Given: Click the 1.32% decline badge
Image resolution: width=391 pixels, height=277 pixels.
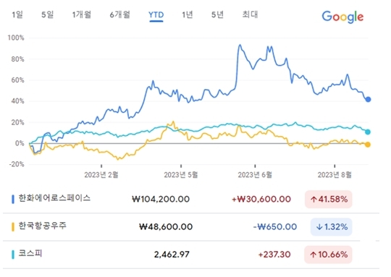Looking at the screenshot, I should point(331,227).
